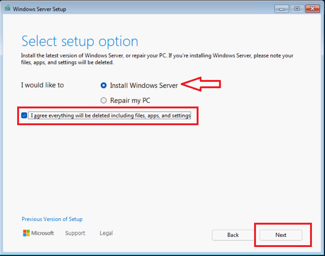
Task: Select the Install Windows Server radio button
Action: coord(104,86)
